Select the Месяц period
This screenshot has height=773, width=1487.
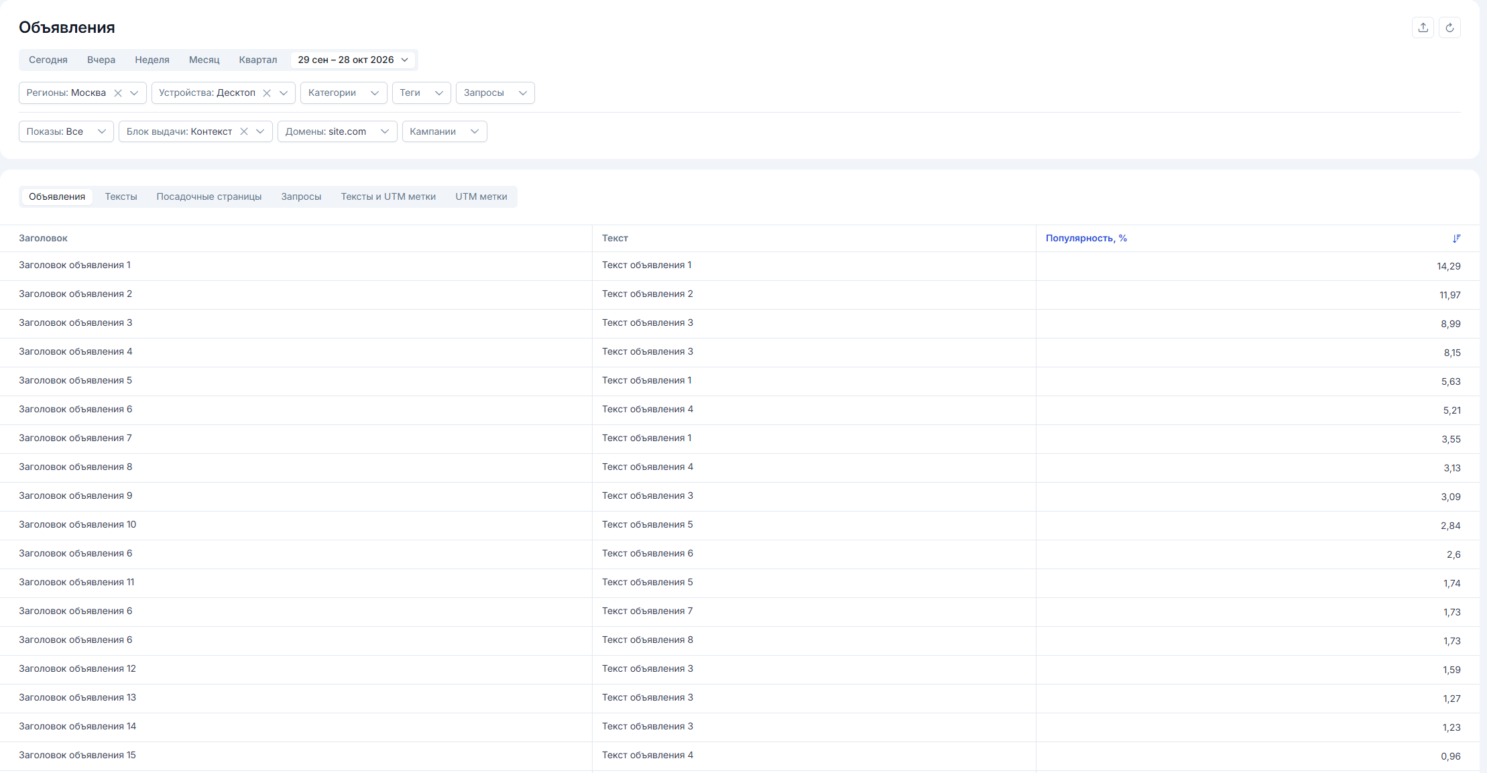coord(204,60)
